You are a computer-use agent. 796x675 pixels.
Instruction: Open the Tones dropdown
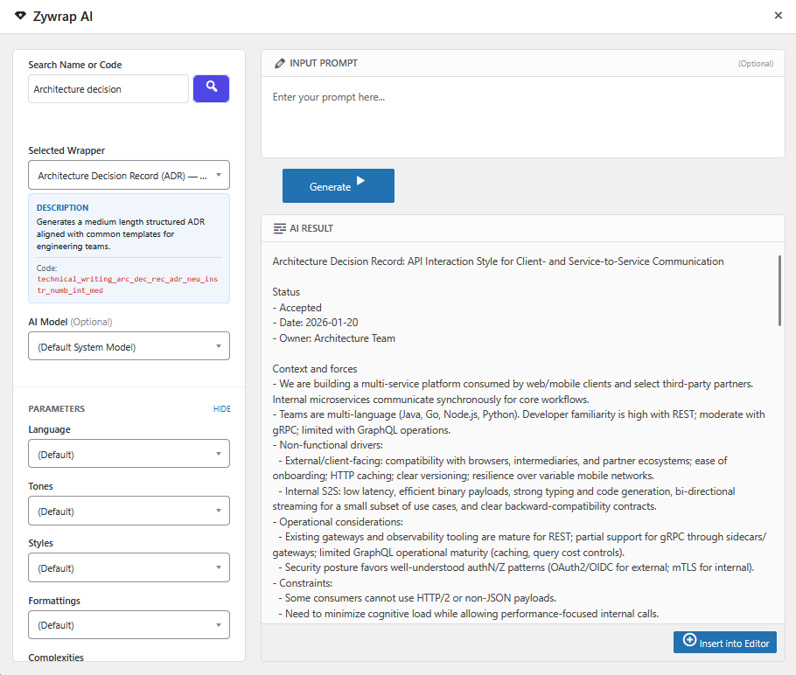point(129,511)
